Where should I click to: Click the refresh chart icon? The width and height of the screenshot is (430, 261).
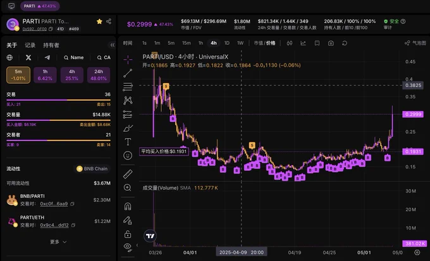tap(345, 43)
